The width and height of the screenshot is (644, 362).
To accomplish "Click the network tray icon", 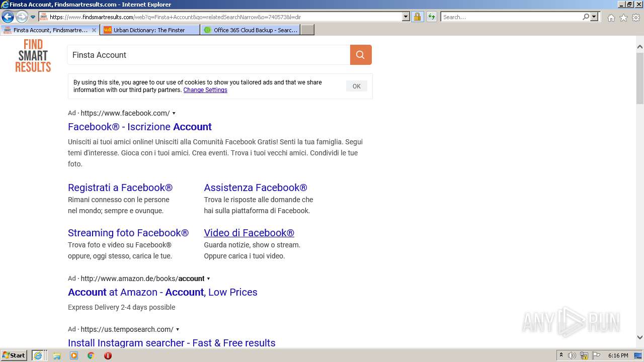I will tap(584, 355).
